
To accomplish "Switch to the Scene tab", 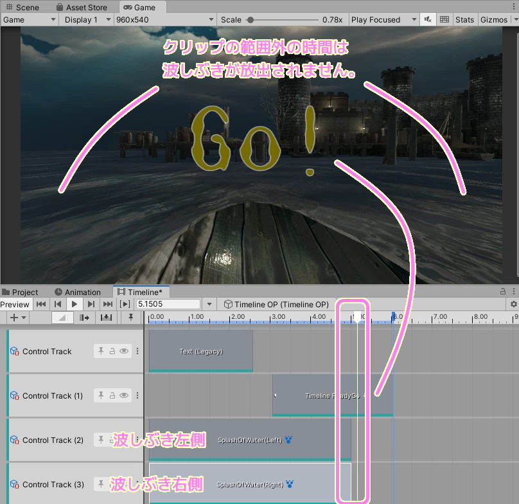I will [24, 7].
